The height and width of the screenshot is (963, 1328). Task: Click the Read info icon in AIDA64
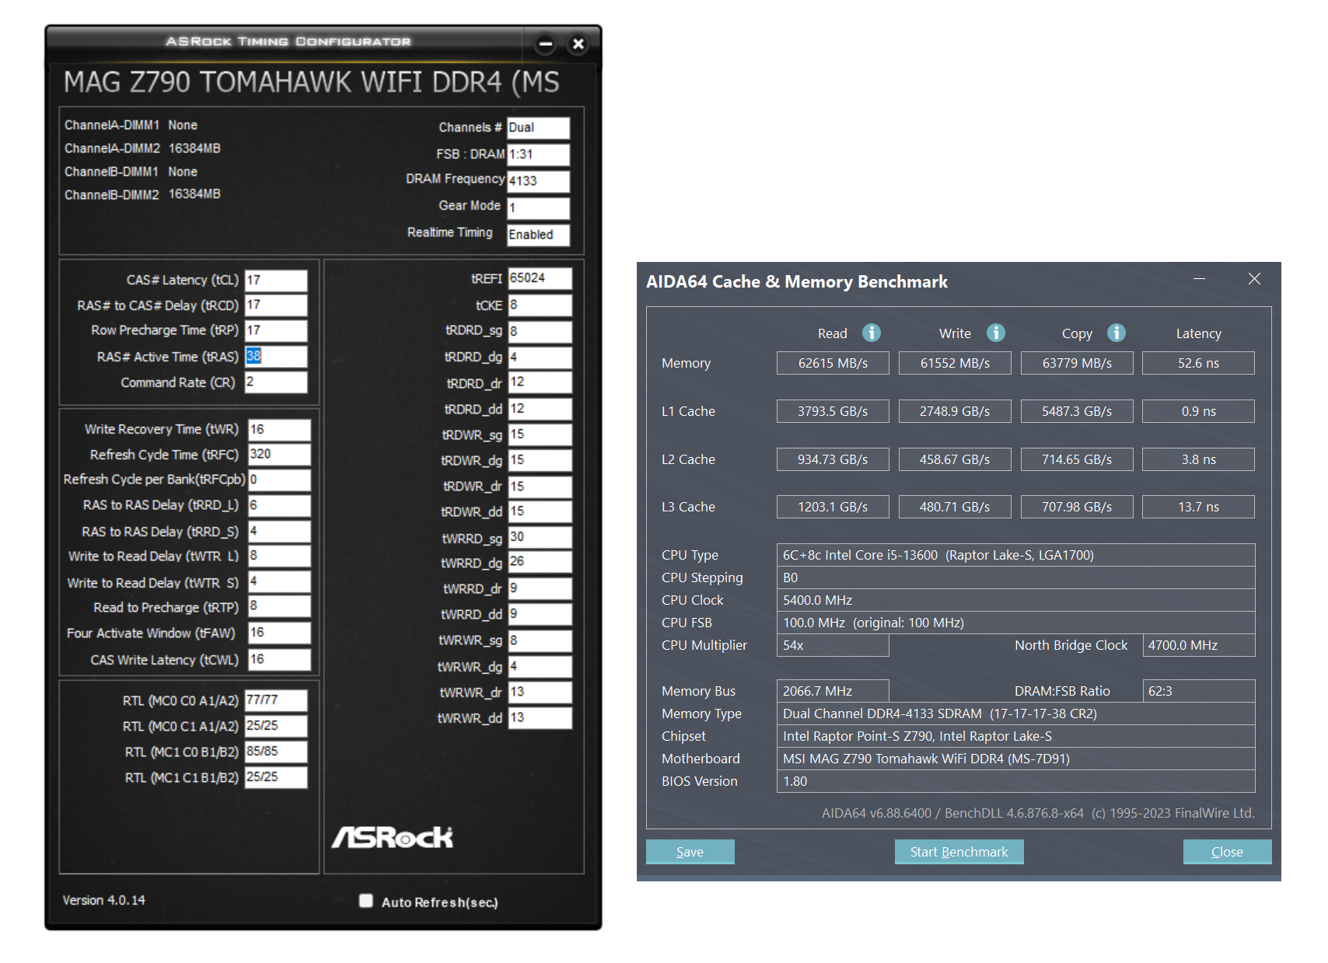point(872,333)
